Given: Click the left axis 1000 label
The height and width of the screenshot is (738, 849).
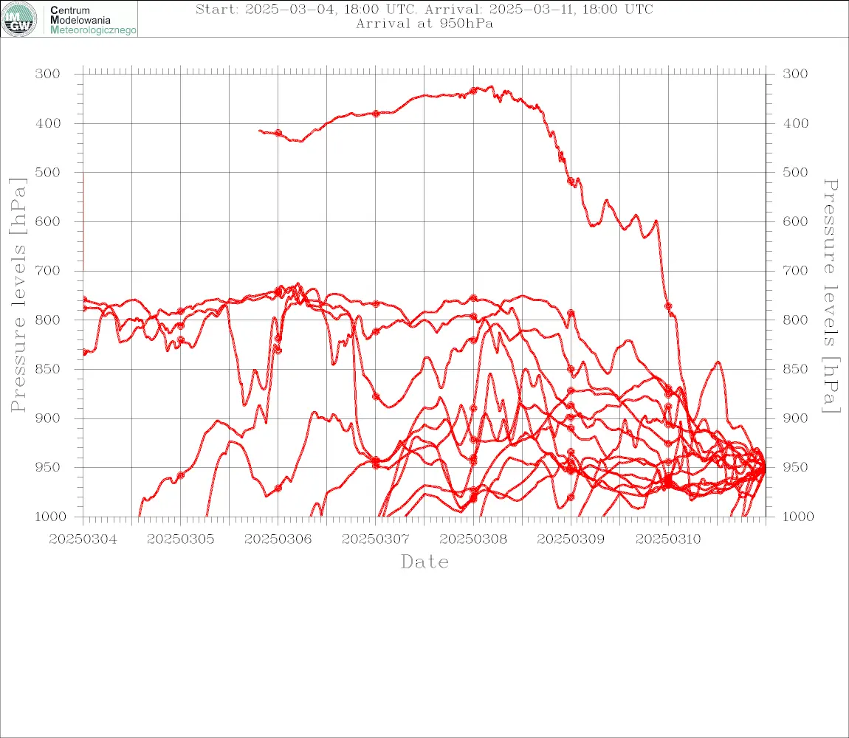Looking at the screenshot, I should [x=51, y=517].
